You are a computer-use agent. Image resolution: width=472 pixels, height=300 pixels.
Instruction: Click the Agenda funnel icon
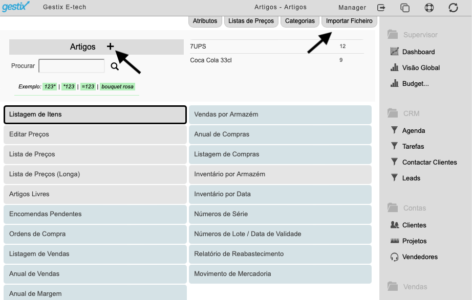coord(394,130)
